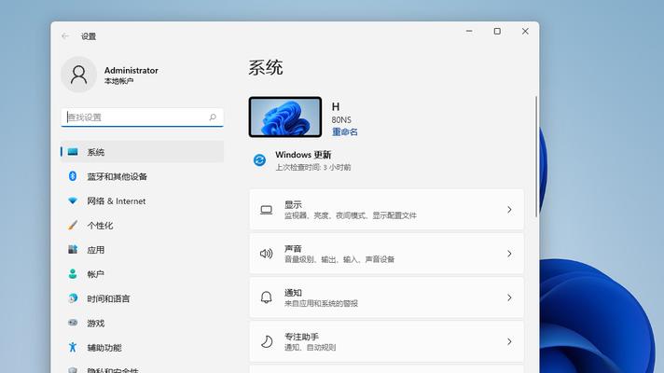Click the 系统 page heading
Image resolution: width=664 pixels, height=373 pixels.
pos(266,68)
